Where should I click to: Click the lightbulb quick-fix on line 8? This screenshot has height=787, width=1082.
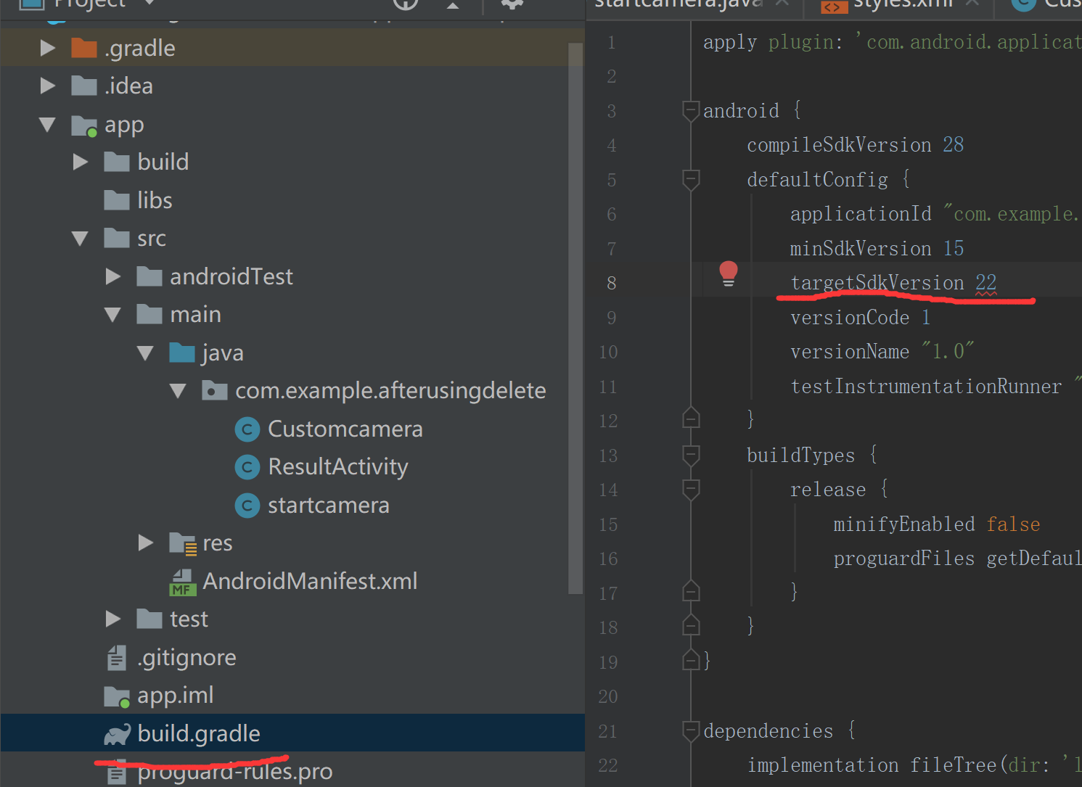tap(729, 274)
